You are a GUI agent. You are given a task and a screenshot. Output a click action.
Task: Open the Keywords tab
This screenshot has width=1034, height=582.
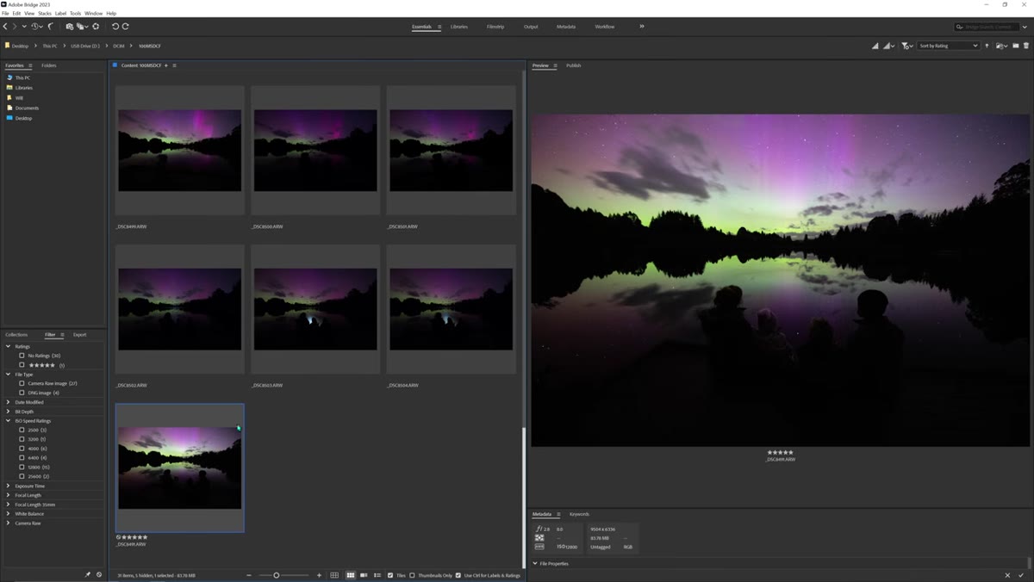(579, 514)
